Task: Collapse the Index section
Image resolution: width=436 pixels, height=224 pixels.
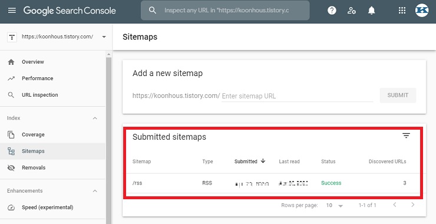Action: 95,118
